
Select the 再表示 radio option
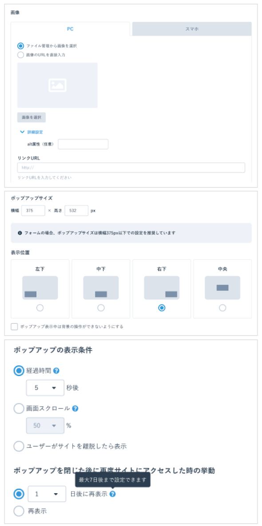point(19,511)
